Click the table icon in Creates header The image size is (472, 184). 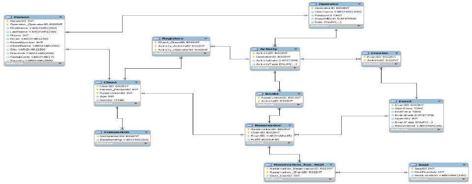pyautogui.click(x=366, y=53)
